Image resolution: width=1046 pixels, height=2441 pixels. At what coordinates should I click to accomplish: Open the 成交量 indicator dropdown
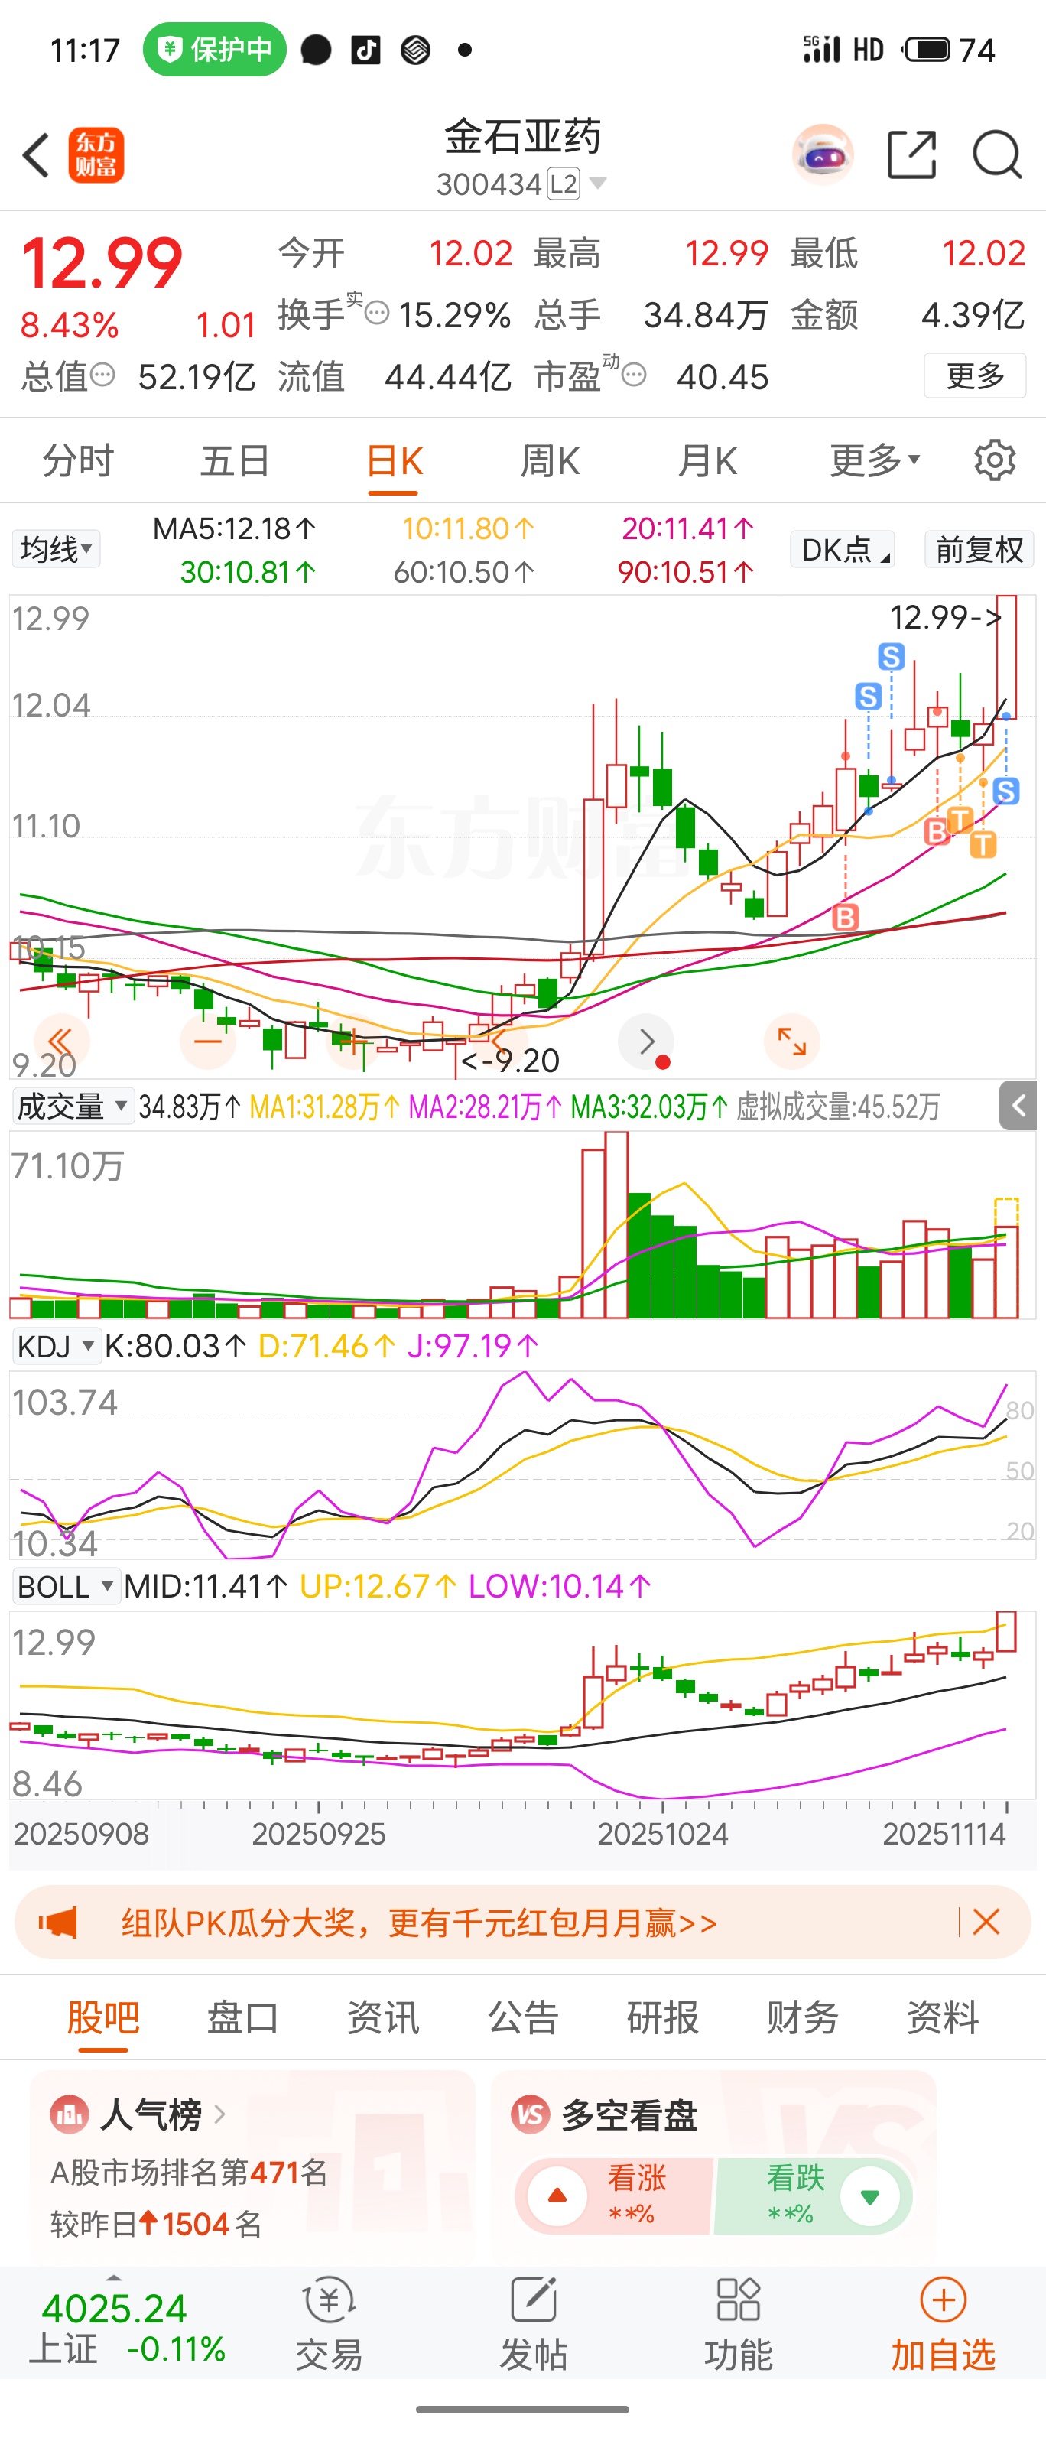pyautogui.click(x=72, y=1106)
